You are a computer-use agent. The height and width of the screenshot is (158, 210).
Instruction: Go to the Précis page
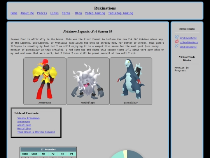click(42, 13)
